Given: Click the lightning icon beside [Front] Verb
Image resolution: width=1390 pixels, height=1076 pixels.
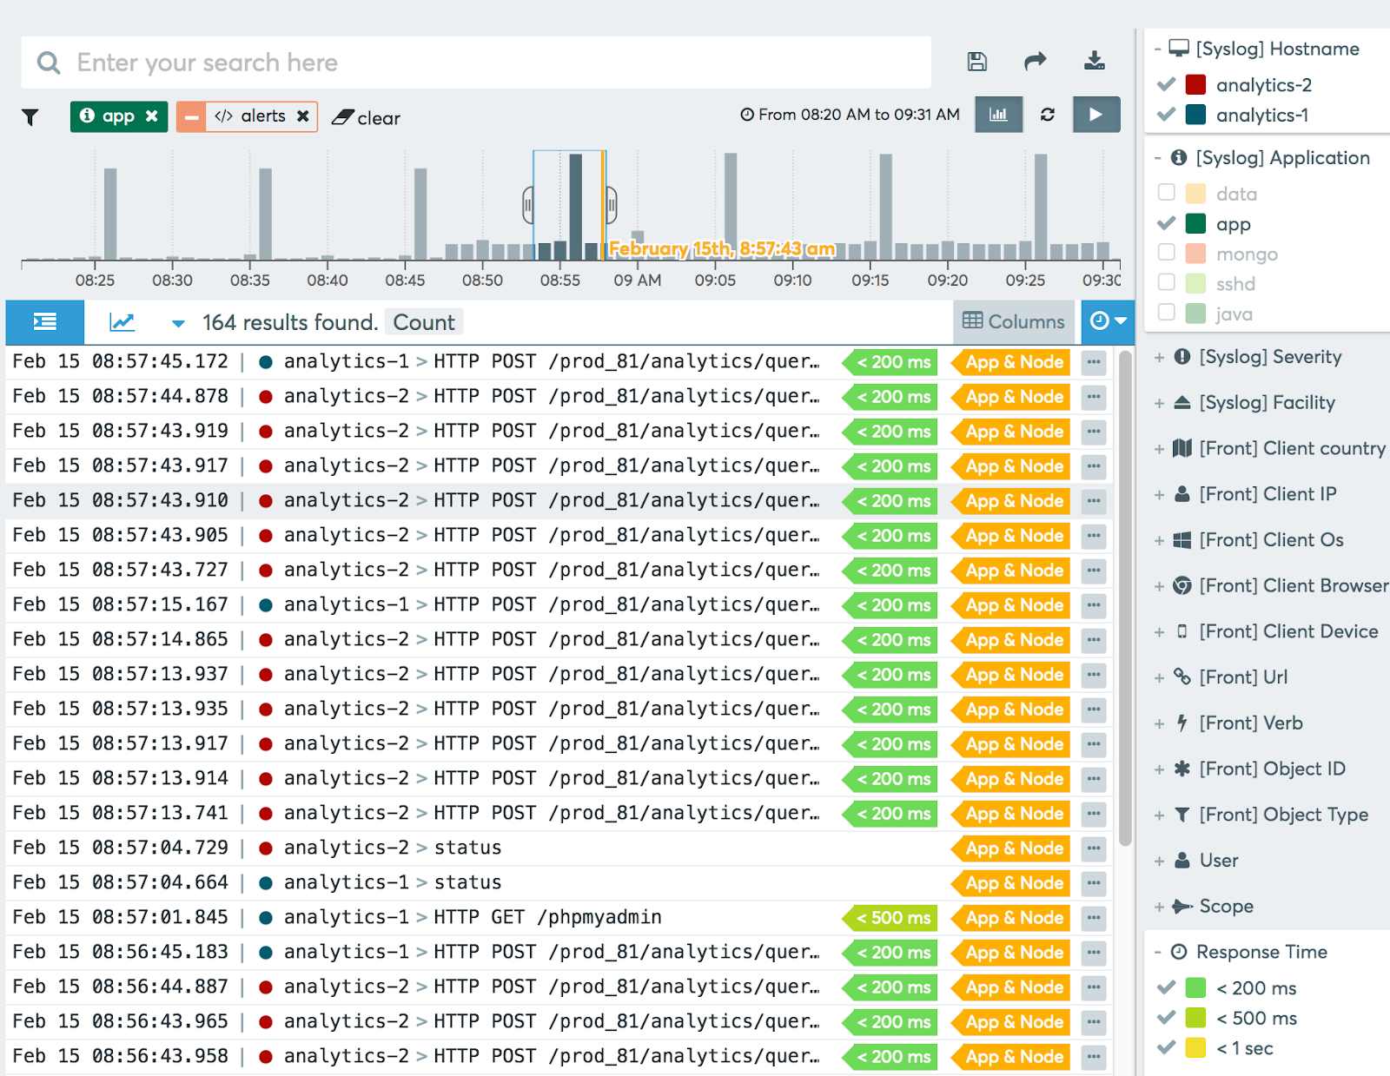Looking at the screenshot, I should tap(1182, 723).
